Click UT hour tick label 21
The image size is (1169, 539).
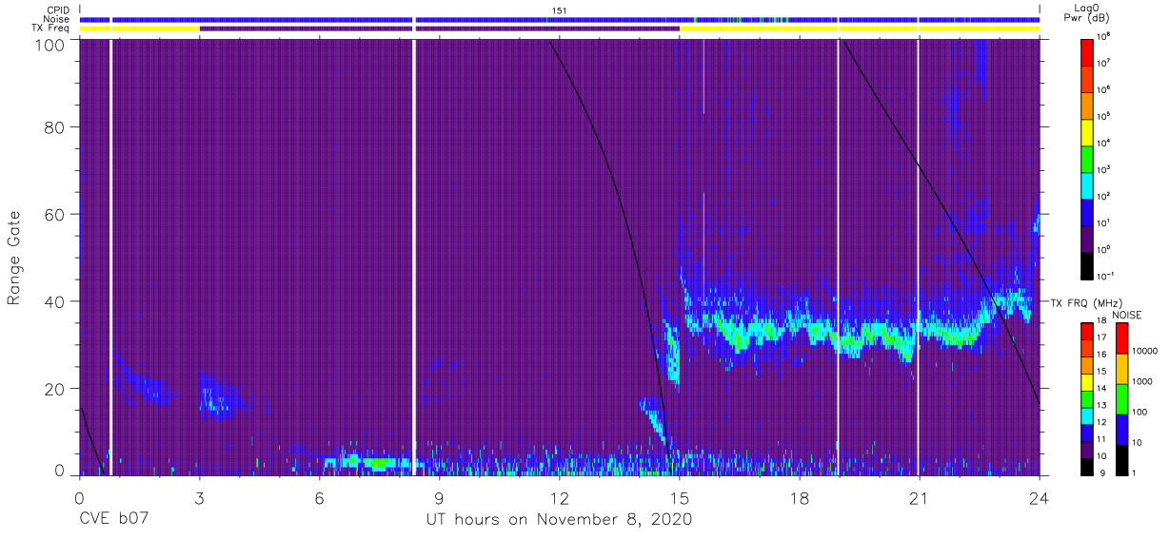[x=920, y=497]
